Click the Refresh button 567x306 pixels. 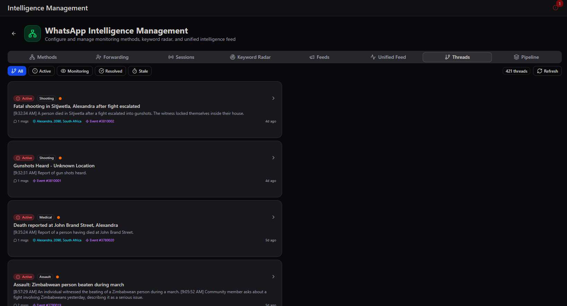547,71
